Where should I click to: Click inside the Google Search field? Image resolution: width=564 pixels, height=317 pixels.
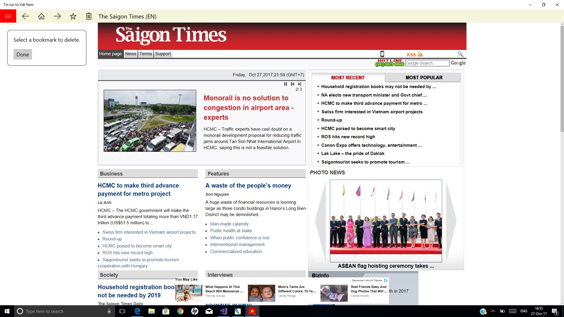click(x=427, y=63)
